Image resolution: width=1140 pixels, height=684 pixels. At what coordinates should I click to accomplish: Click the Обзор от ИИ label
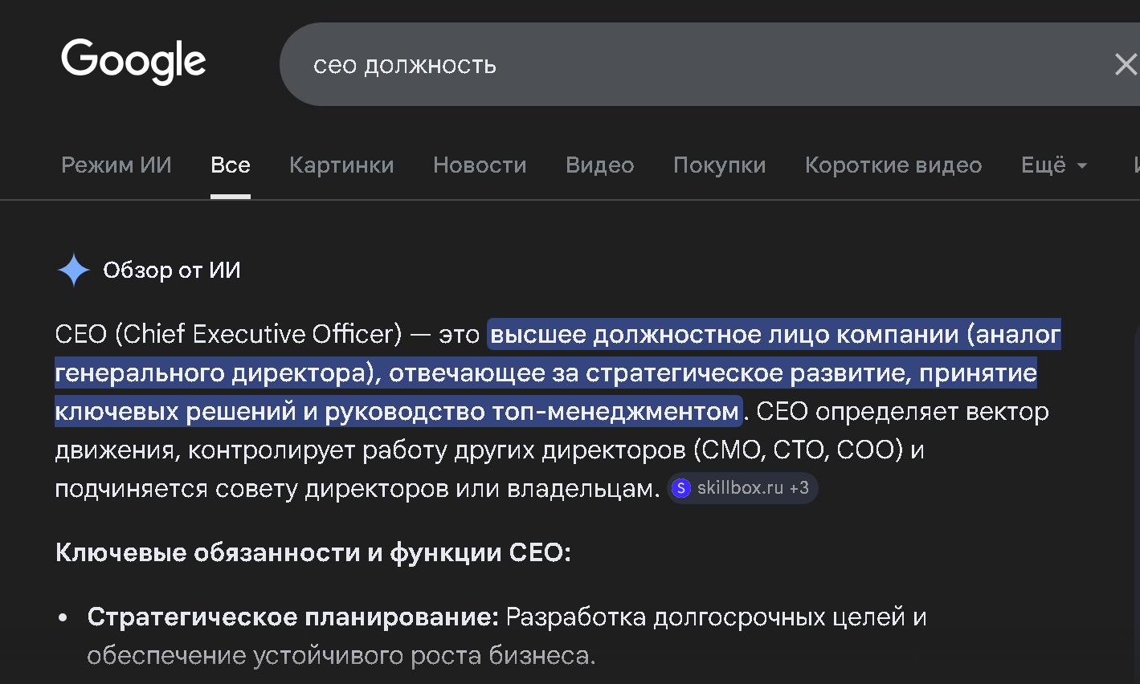tap(172, 271)
